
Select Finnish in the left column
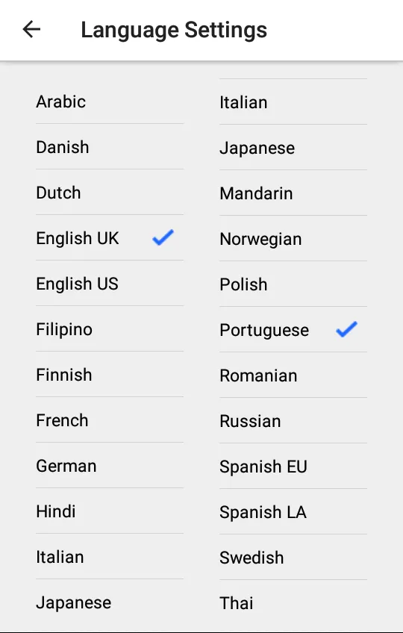coord(110,375)
